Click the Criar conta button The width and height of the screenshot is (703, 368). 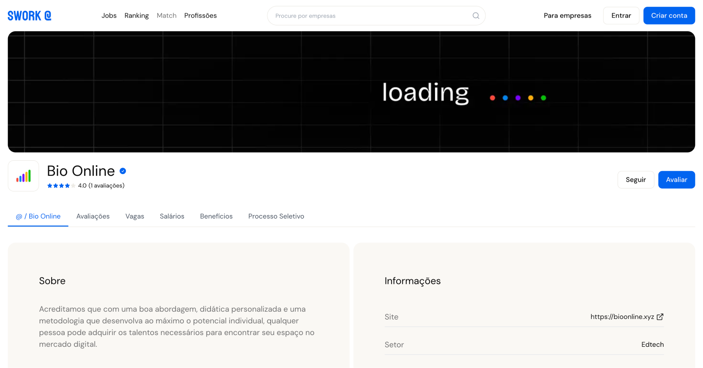pyautogui.click(x=669, y=16)
